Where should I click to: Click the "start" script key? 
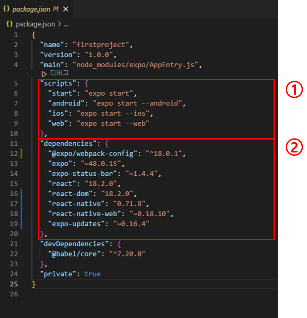click(x=62, y=93)
